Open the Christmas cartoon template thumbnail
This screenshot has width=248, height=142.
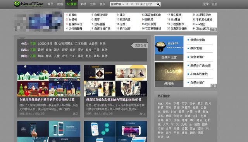(x=49, y=81)
